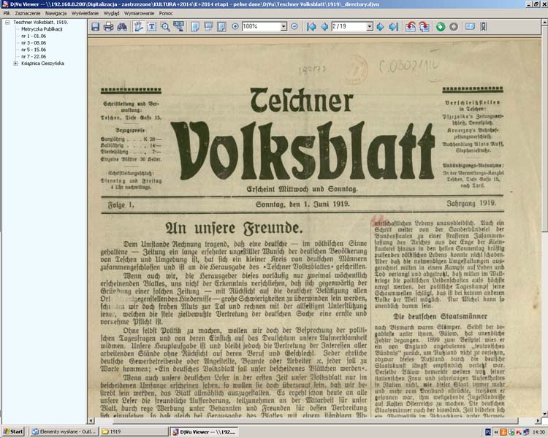Switch to single page layout icon
548x438 pixels.
tap(195, 26)
